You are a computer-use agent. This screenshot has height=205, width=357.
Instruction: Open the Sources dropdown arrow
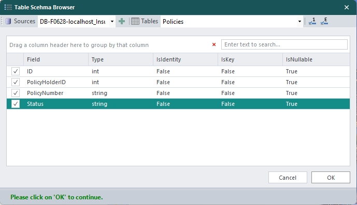[112, 22]
